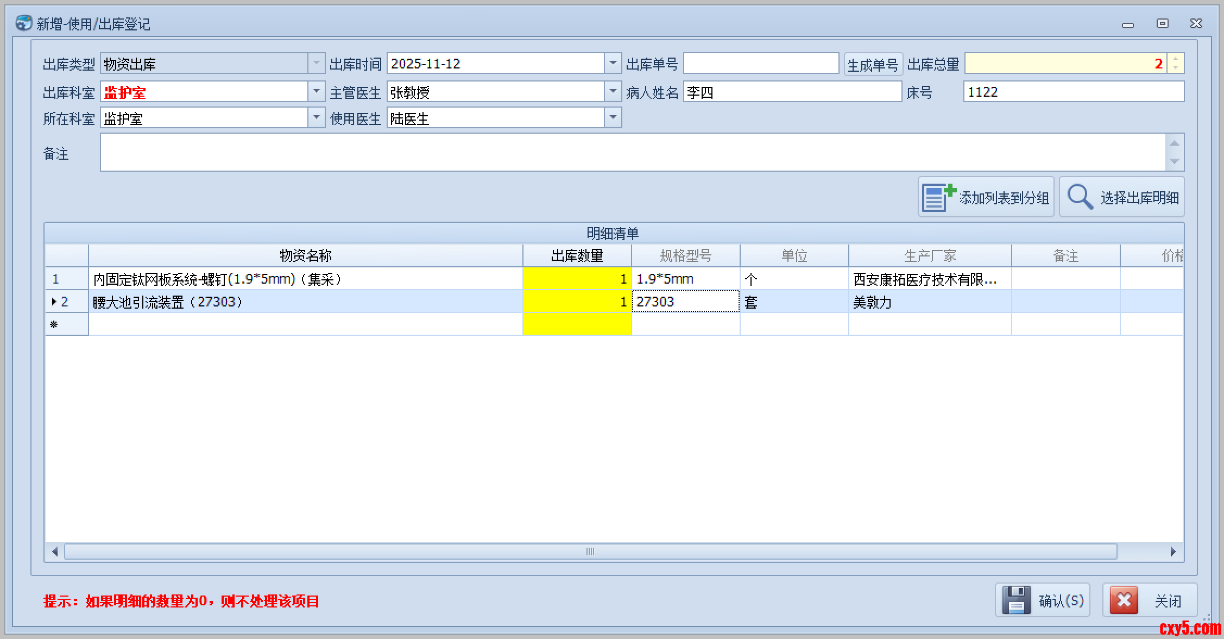1224x639 pixels.
Task: Click the current row indicator arrow for row 2
Action: [54, 302]
